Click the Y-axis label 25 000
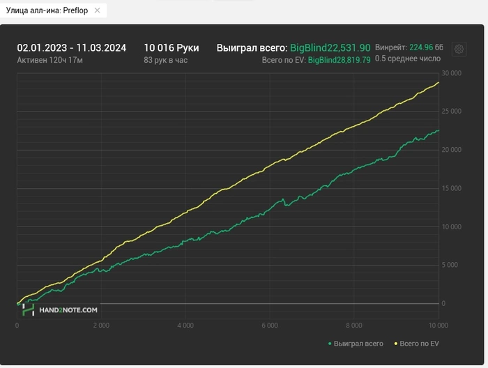Image resolution: width=488 pixels, height=368 pixels. 451,112
